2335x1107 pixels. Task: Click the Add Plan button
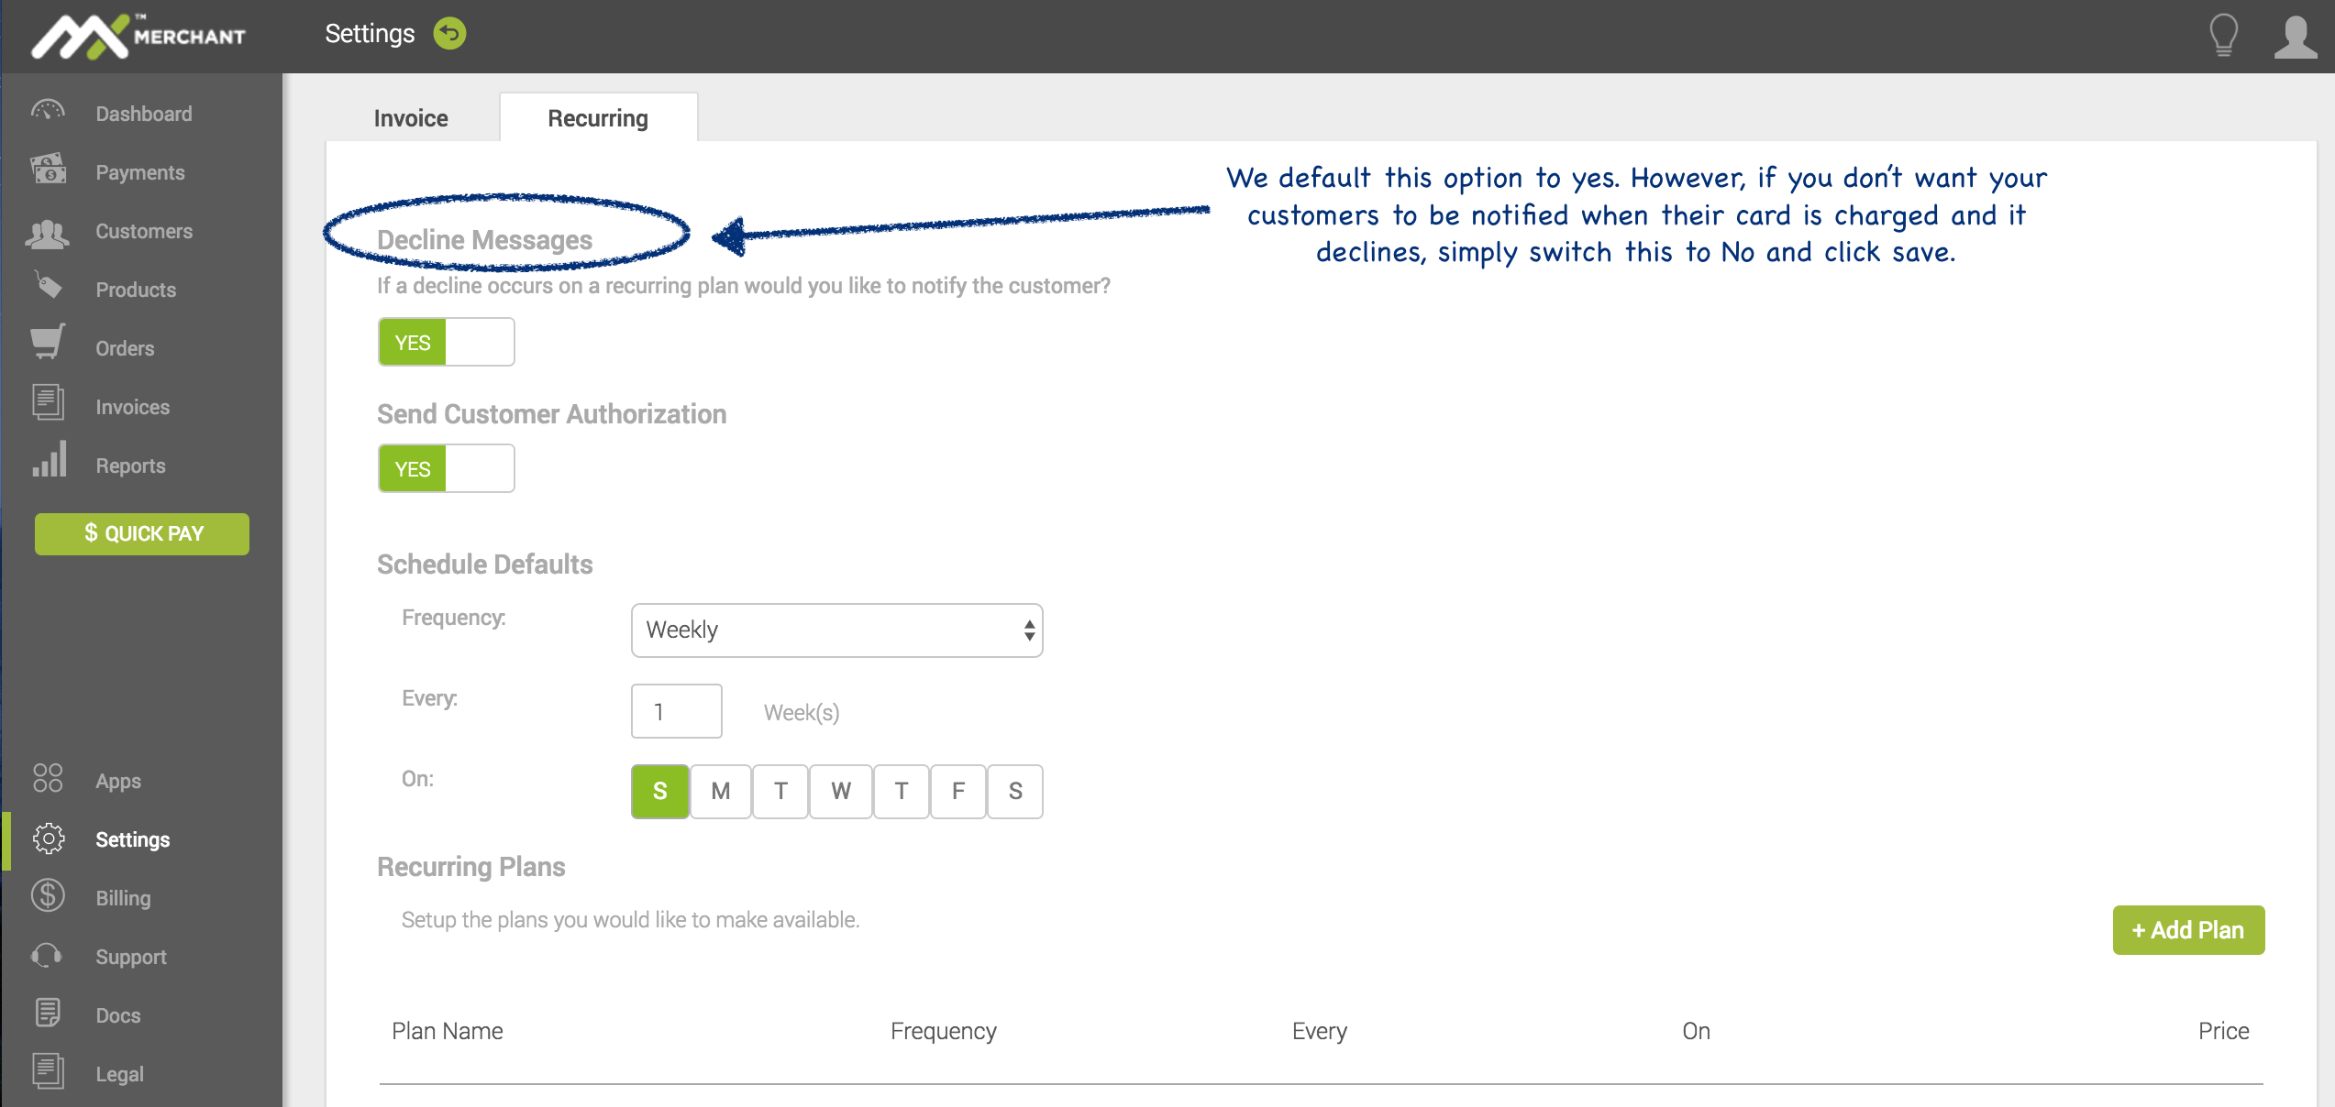[2188, 930]
